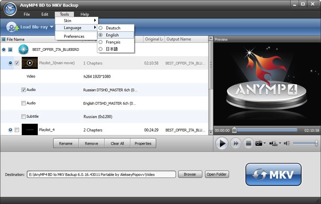The image size is (321, 204).
Task: Open the snapshot dropdown arrow
Action: pyautogui.click(x=265, y=143)
